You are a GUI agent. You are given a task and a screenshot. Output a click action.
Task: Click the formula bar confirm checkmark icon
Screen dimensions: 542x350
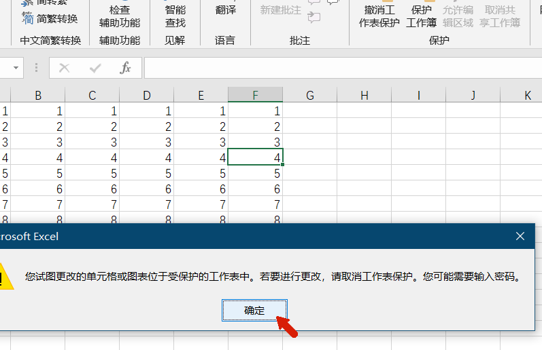pos(95,68)
